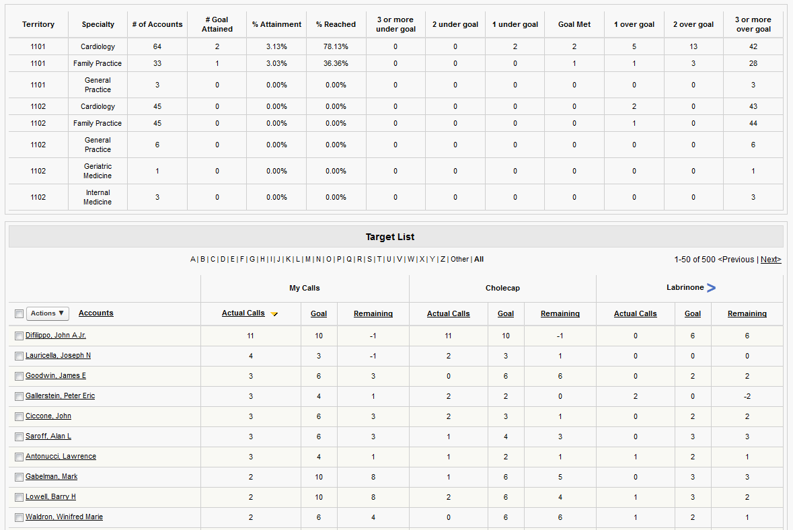Sort by Cholecap Remaining column

(x=560, y=314)
